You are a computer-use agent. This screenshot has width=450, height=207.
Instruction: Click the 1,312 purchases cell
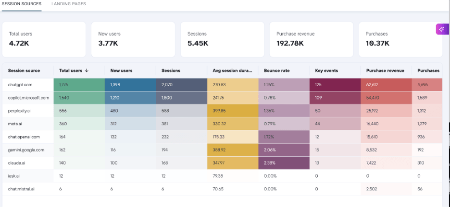click(x=427, y=111)
